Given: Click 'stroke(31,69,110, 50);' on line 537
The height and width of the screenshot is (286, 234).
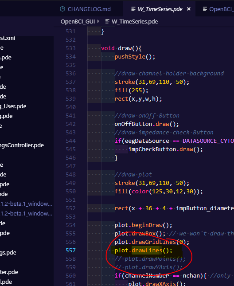Looking at the screenshot, I should 152,82.
